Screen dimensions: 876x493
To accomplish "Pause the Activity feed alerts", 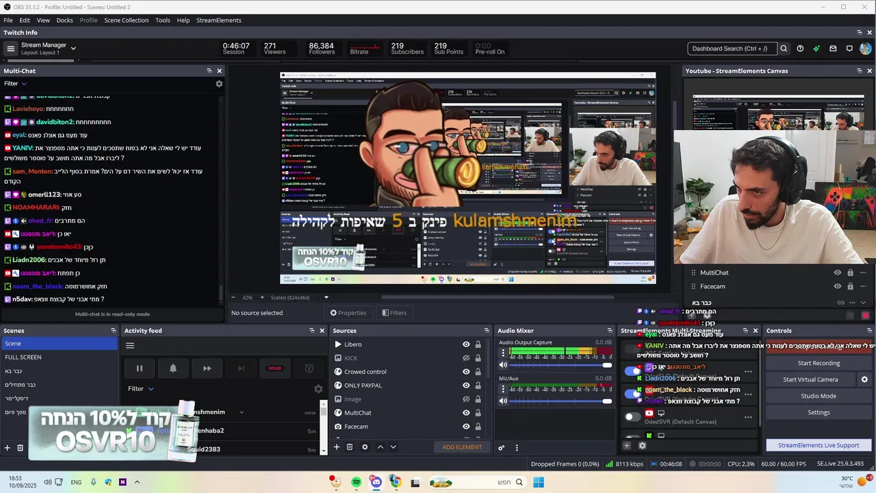I will coord(139,368).
